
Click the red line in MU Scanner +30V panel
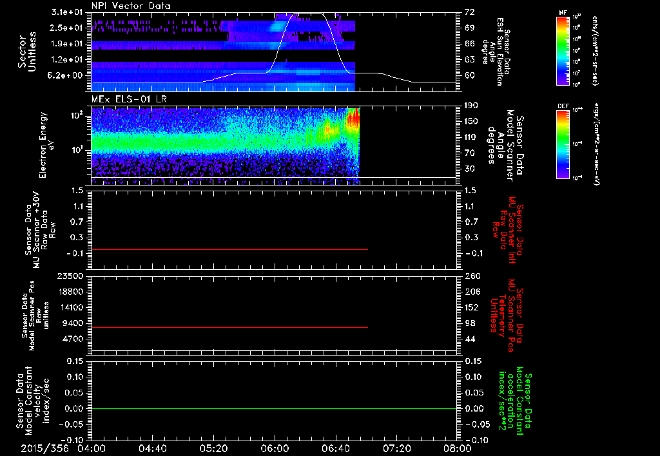tap(230, 249)
